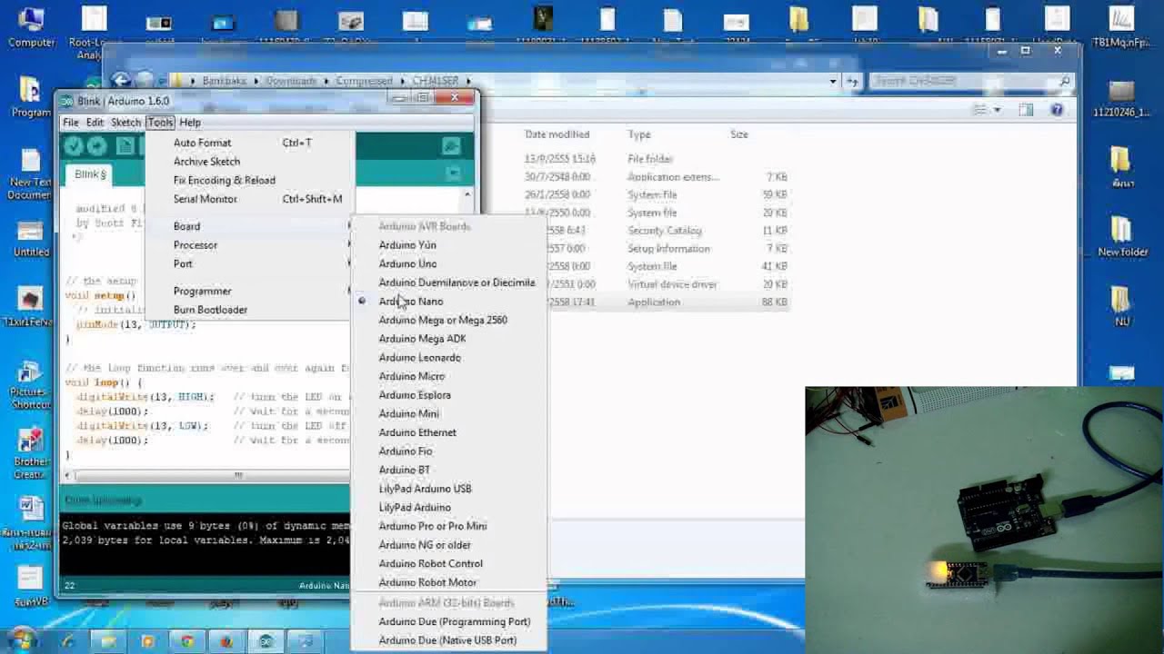
Task: Open the Explorer view options dropdown arrow
Action: tap(997, 110)
